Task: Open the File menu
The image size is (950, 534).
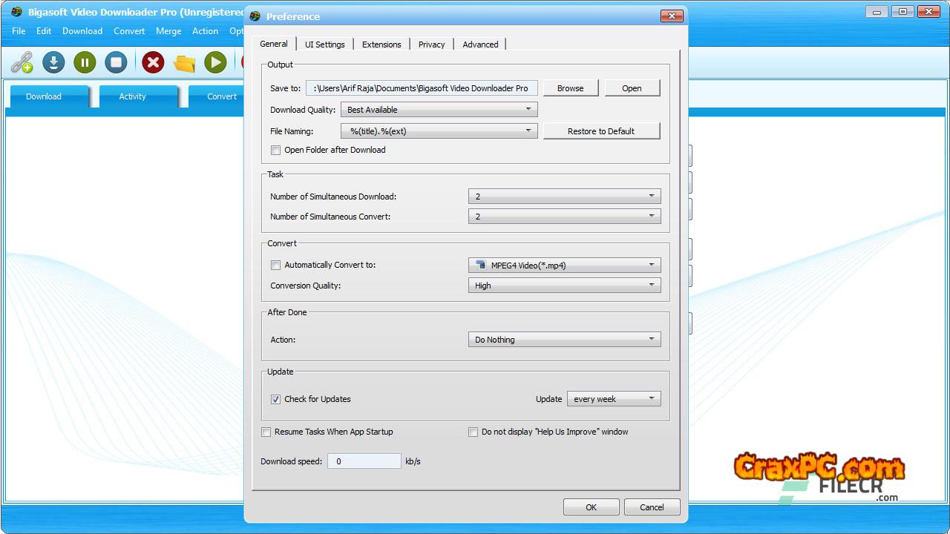Action: point(19,31)
